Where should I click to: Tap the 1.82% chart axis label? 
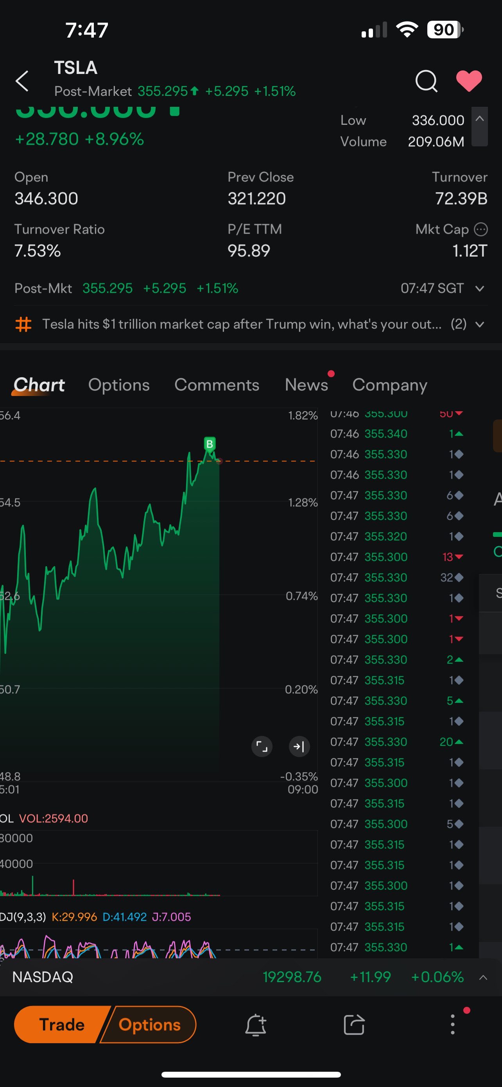[303, 416]
